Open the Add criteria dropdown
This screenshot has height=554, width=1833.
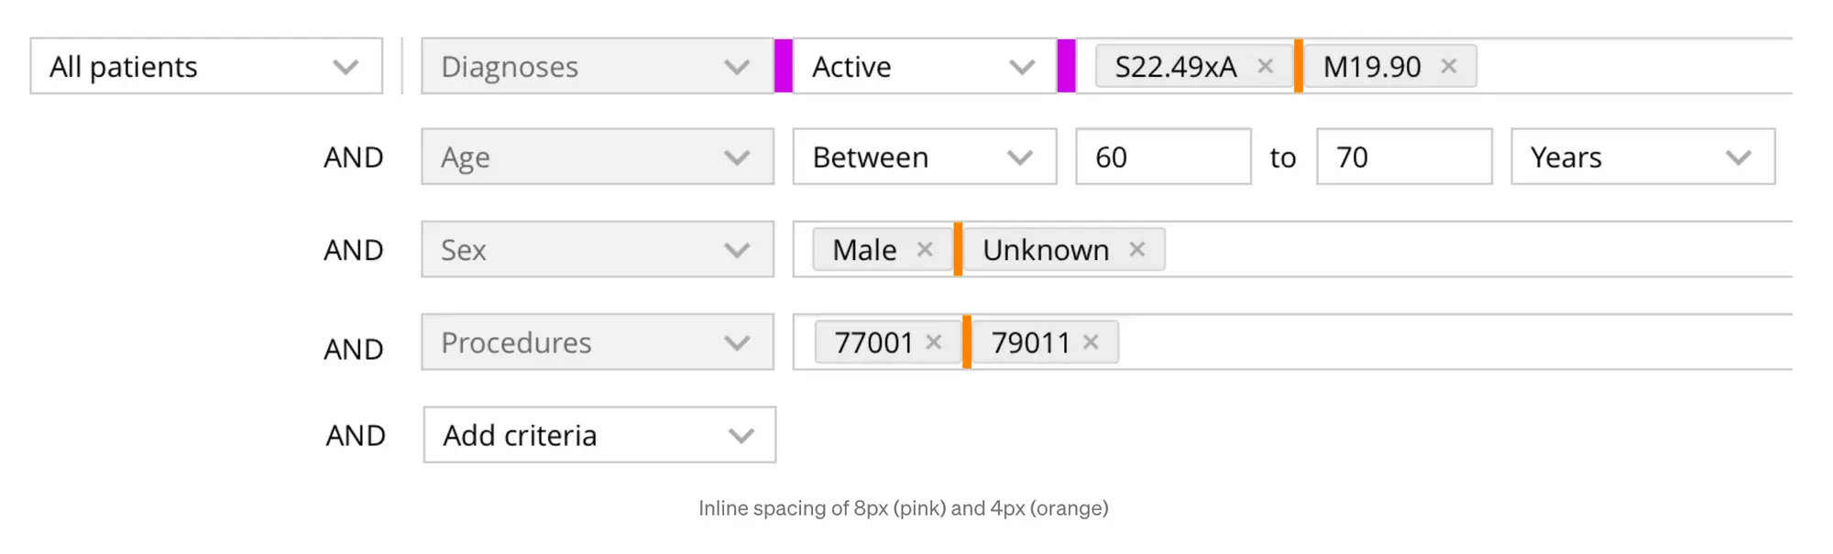point(599,435)
